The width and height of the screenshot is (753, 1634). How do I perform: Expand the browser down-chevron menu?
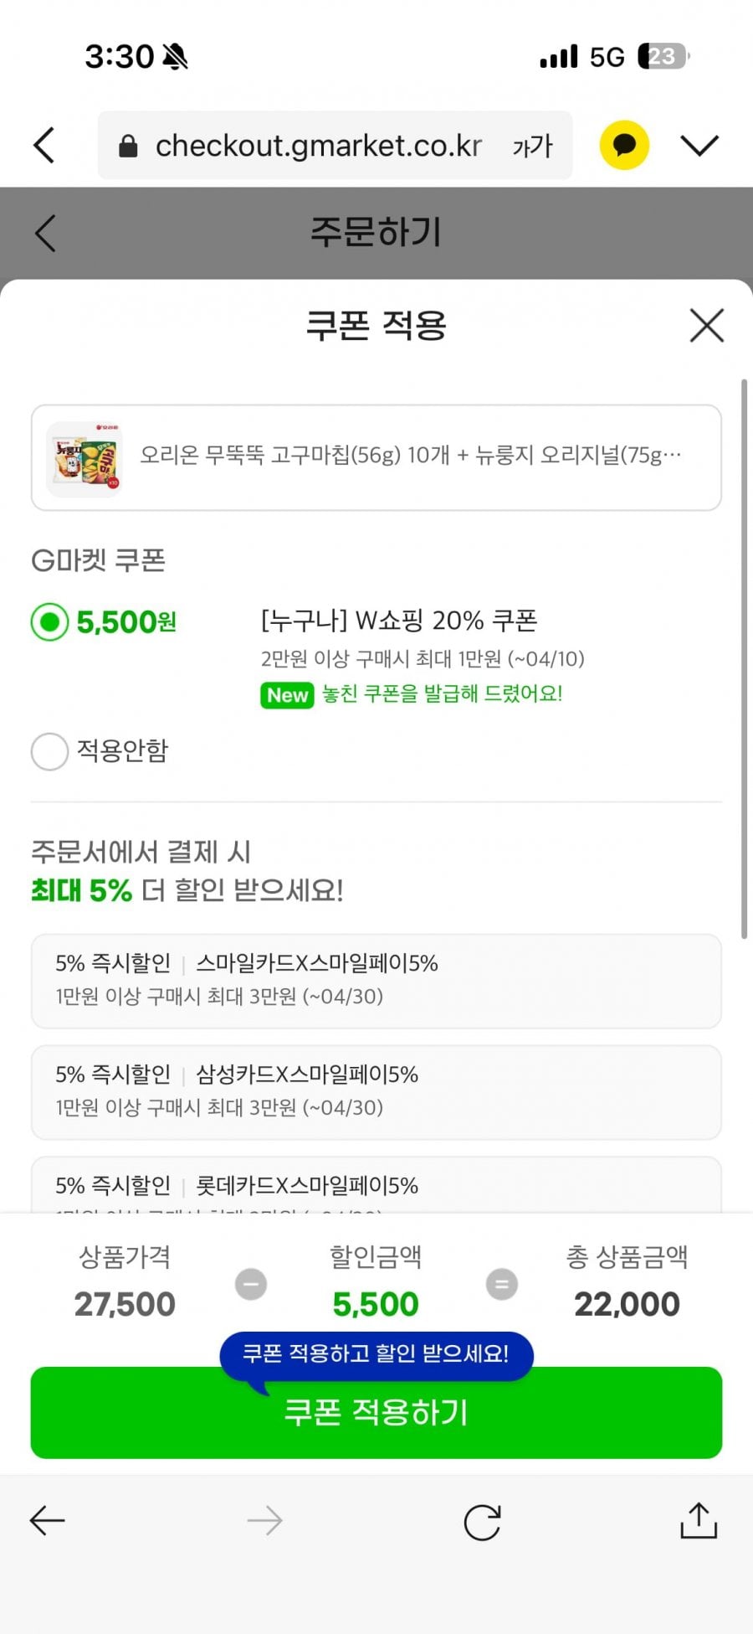tap(699, 145)
